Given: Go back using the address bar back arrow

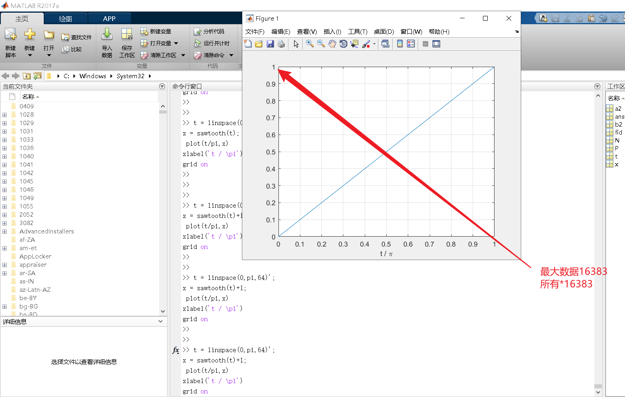Looking at the screenshot, I should click(6, 76).
